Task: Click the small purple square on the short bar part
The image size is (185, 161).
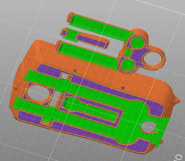Action: pos(65,33)
